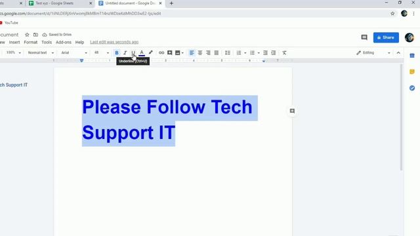Viewport: 420px width, 236px height.
Task: Open text color picker
Action: point(142,52)
